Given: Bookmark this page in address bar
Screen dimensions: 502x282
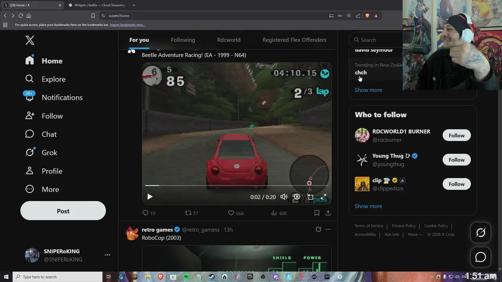Looking at the screenshot, I should click(93, 16).
